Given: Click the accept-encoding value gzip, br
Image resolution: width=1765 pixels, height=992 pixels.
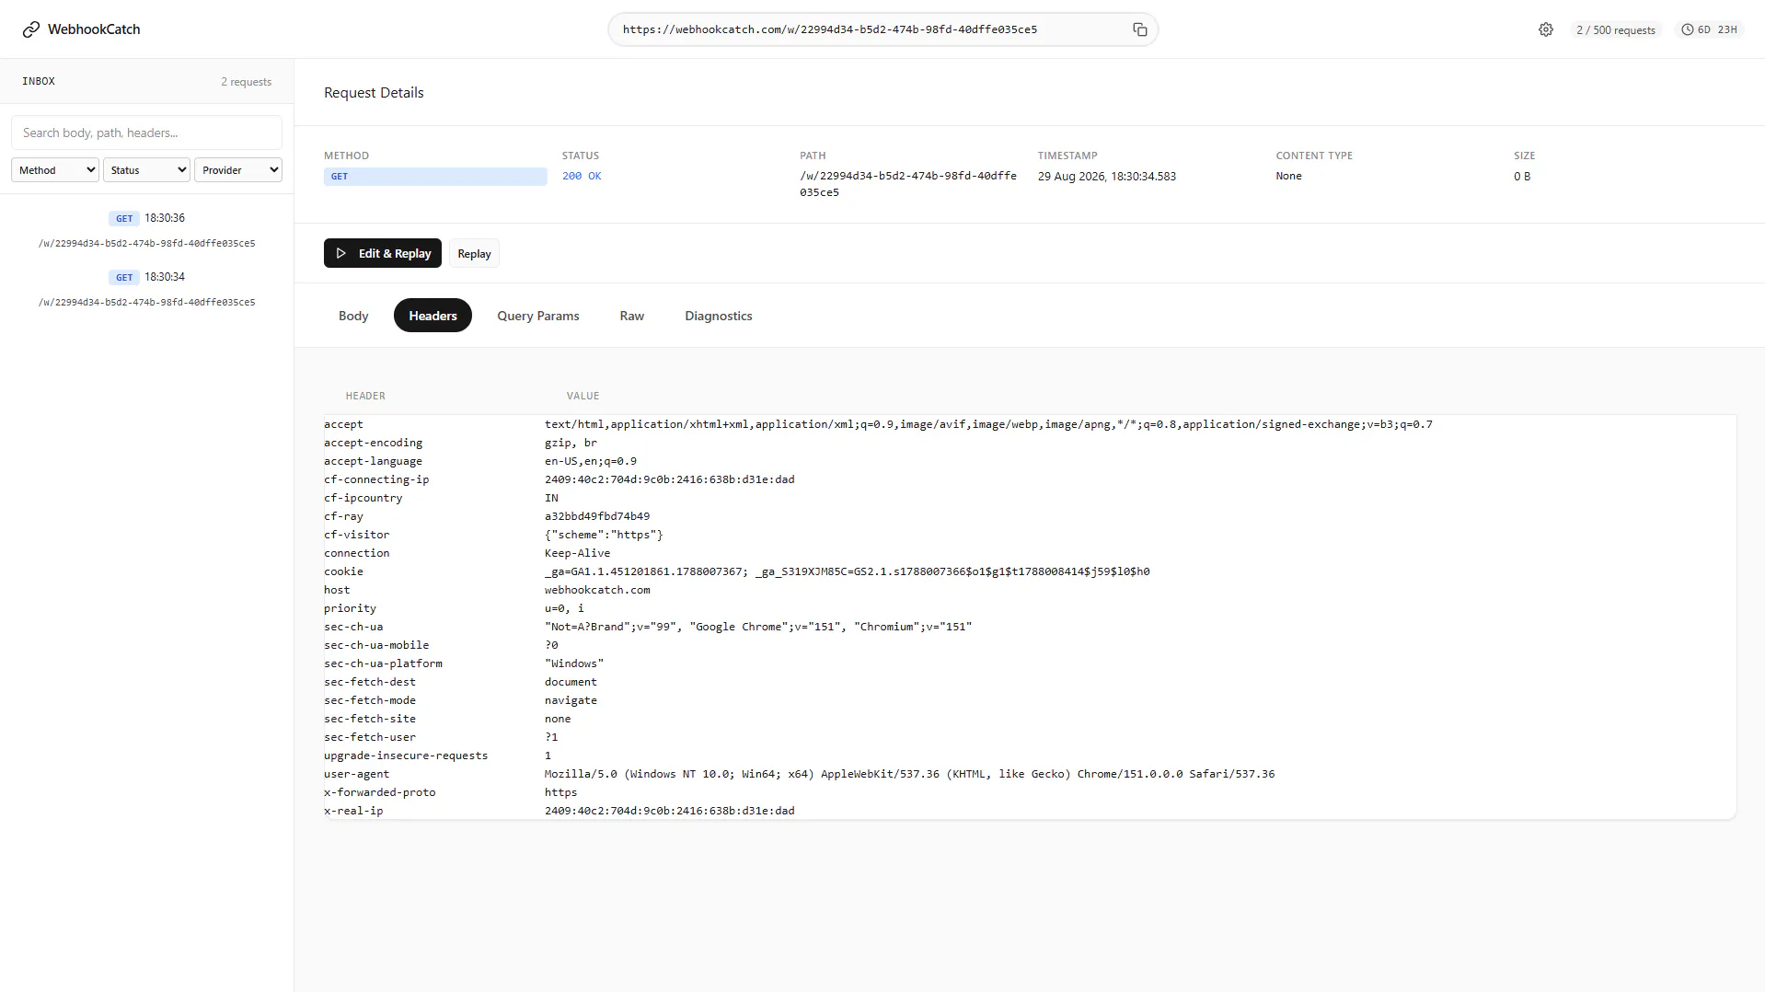Looking at the screenshot, I should (571, 443).
